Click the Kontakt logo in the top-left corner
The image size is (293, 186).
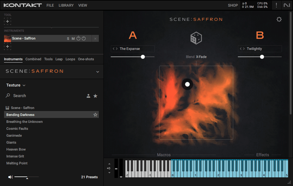tap(22, 5)
